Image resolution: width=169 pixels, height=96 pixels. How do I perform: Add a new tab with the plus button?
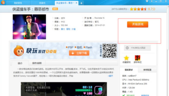tap(81, 3)
